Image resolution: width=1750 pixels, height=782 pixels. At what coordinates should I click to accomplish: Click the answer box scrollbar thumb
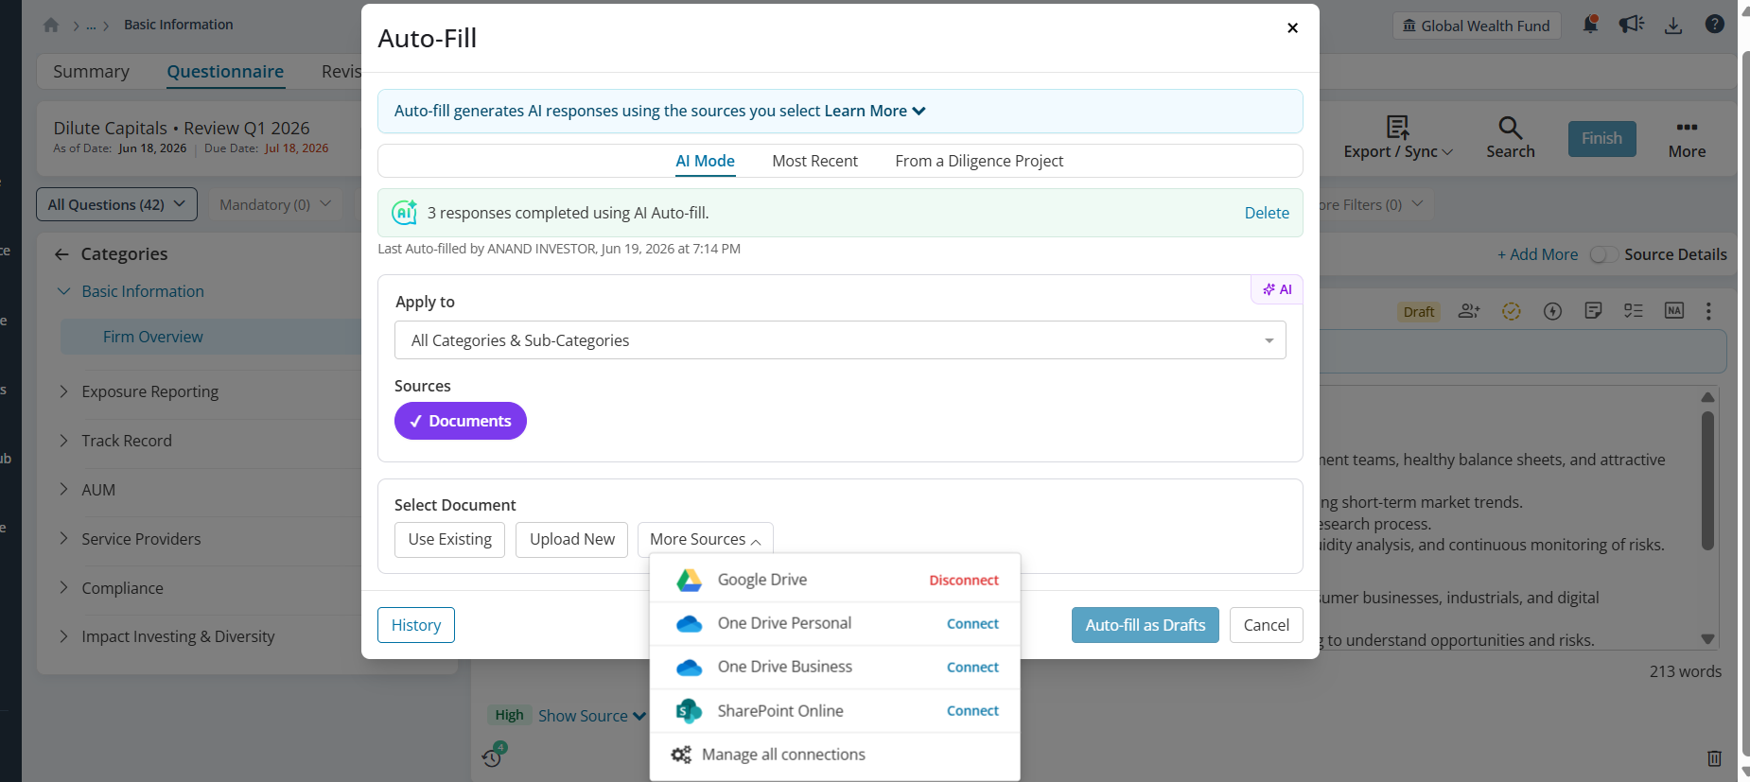coord(1707,480)
